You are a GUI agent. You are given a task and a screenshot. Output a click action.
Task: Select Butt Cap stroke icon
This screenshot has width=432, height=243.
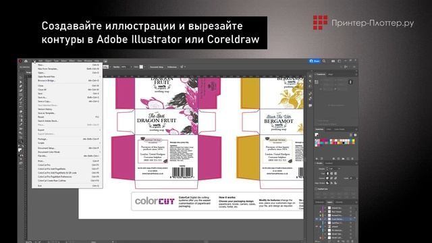pos(327,173)
